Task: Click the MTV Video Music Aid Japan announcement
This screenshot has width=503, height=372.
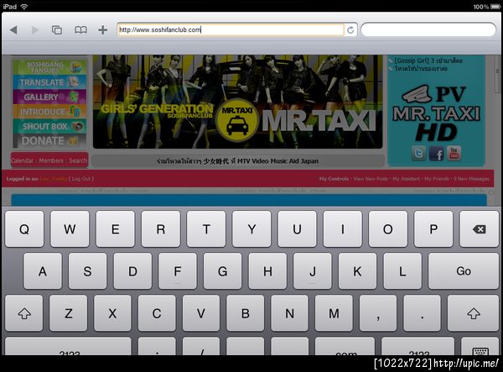Action: tap(238, 161)
